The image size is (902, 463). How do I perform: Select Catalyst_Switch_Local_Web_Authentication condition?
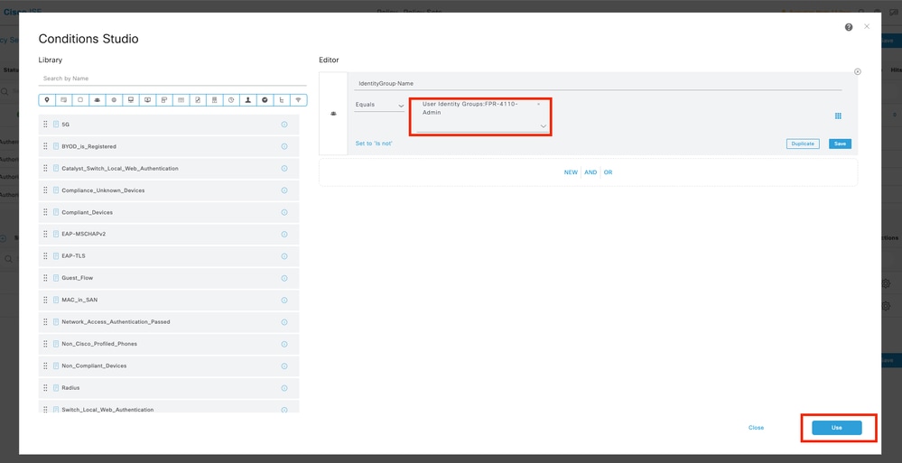coord(169,169)
